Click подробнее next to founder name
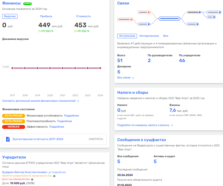This screenshot has height=186, width=223. 58,172
